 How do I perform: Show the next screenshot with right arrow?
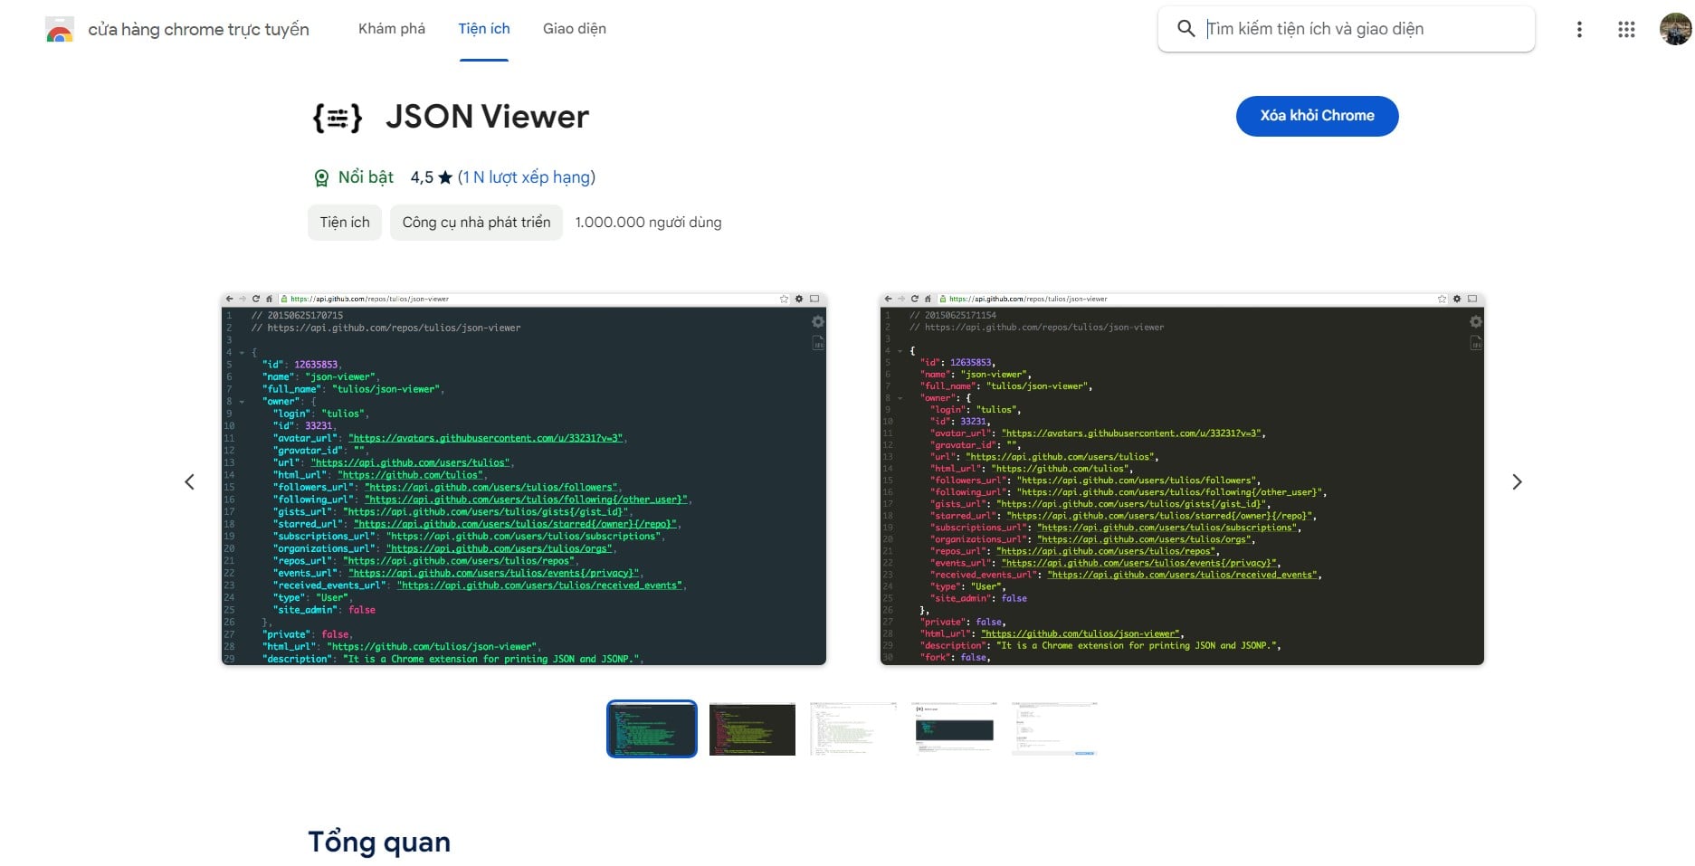tap(1518, 482)
